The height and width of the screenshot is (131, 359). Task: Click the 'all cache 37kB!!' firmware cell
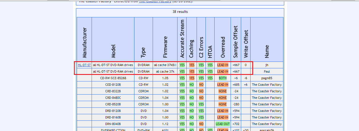click(x=165, y=65)
